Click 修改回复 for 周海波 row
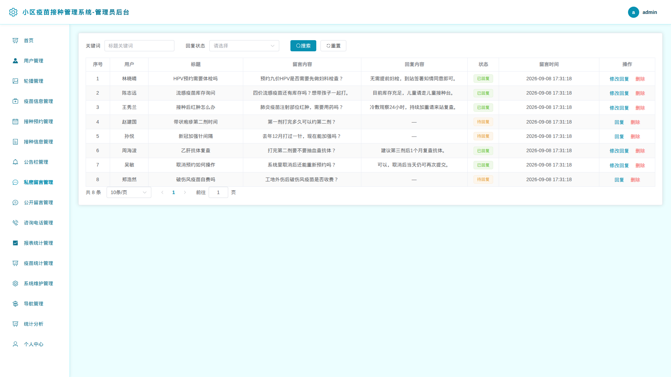 pyautogui.click(x=619, y=151)
